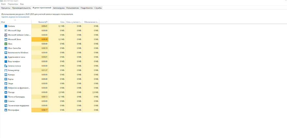Open the Параметры menu
Image resolution: width=287 pixels, height=138 pixels.
click(x=13, y=4)
